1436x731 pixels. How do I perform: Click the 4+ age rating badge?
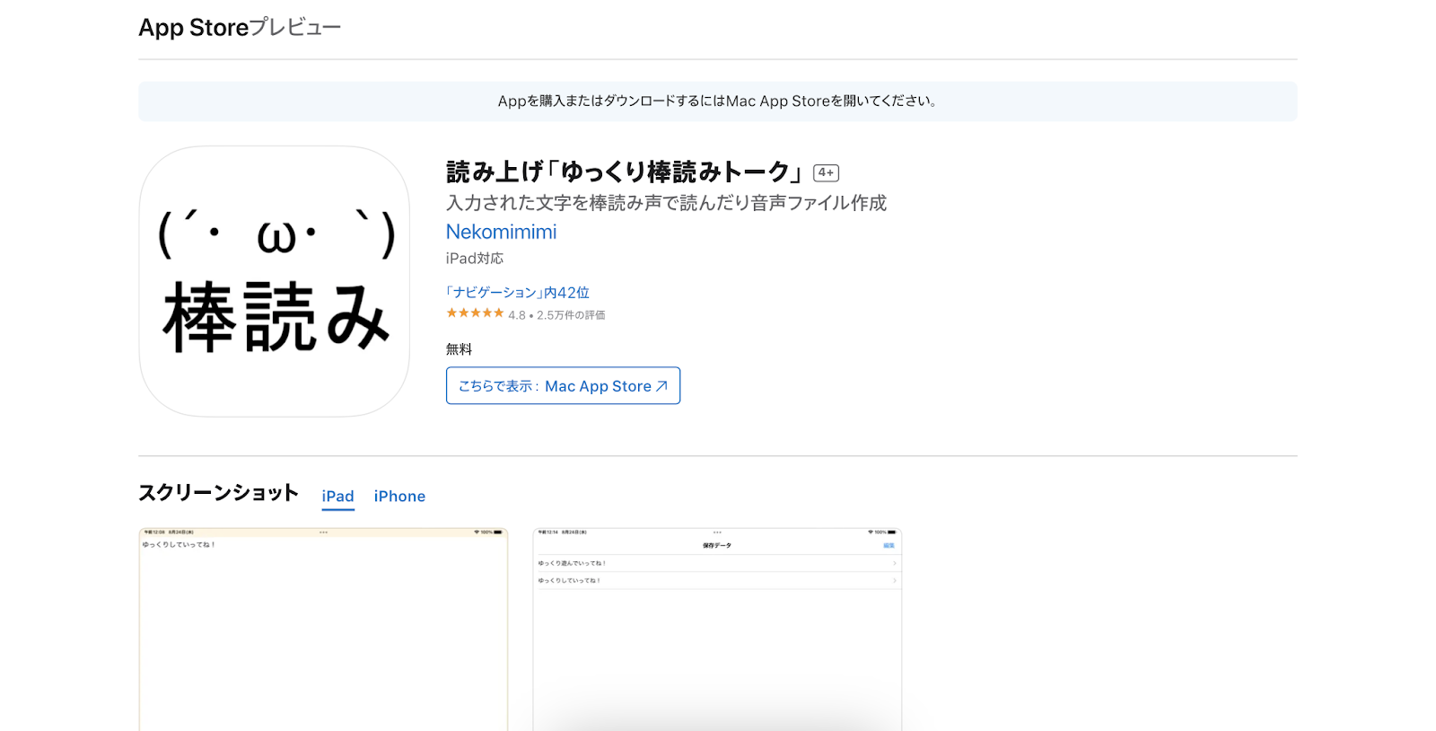coord(826,172)
